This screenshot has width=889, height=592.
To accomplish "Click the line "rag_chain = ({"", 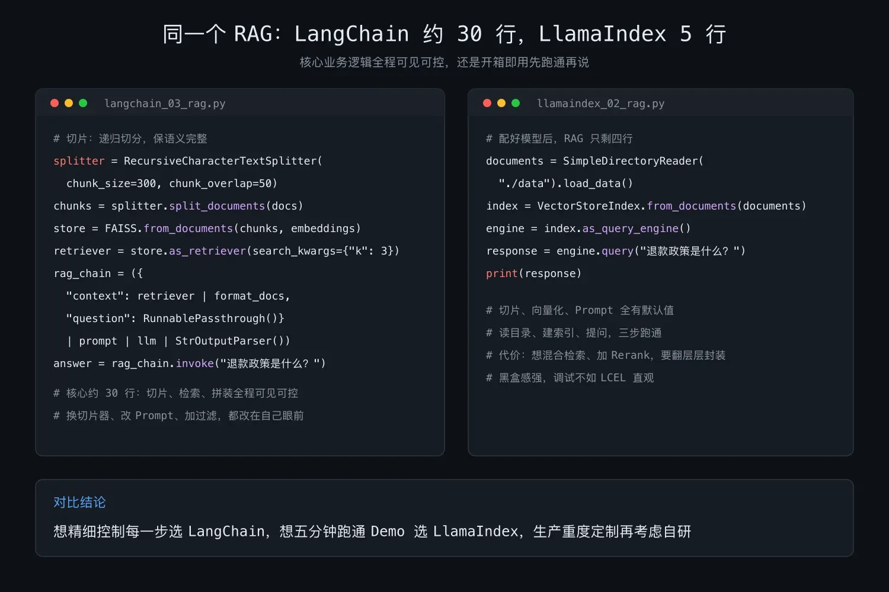I will click(98, 274).
